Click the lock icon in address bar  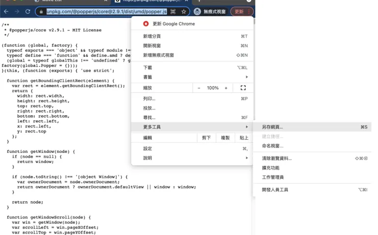[x=41, y=12]
